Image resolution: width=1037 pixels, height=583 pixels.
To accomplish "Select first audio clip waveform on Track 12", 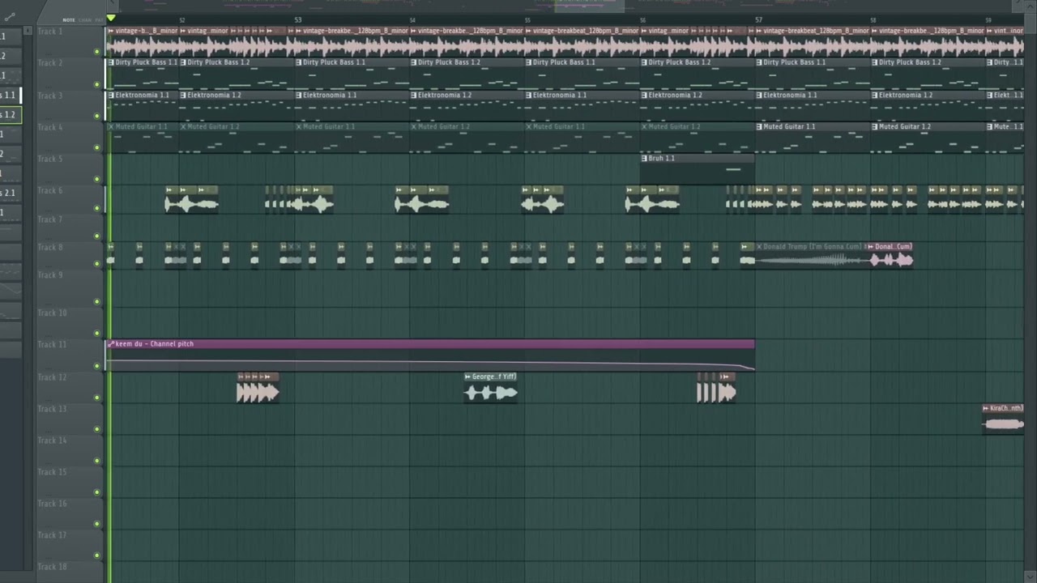I will click(x=258, y=393).
